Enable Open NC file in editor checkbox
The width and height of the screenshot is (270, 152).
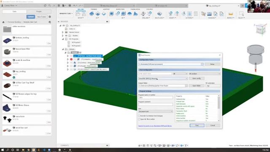(139, 119)
